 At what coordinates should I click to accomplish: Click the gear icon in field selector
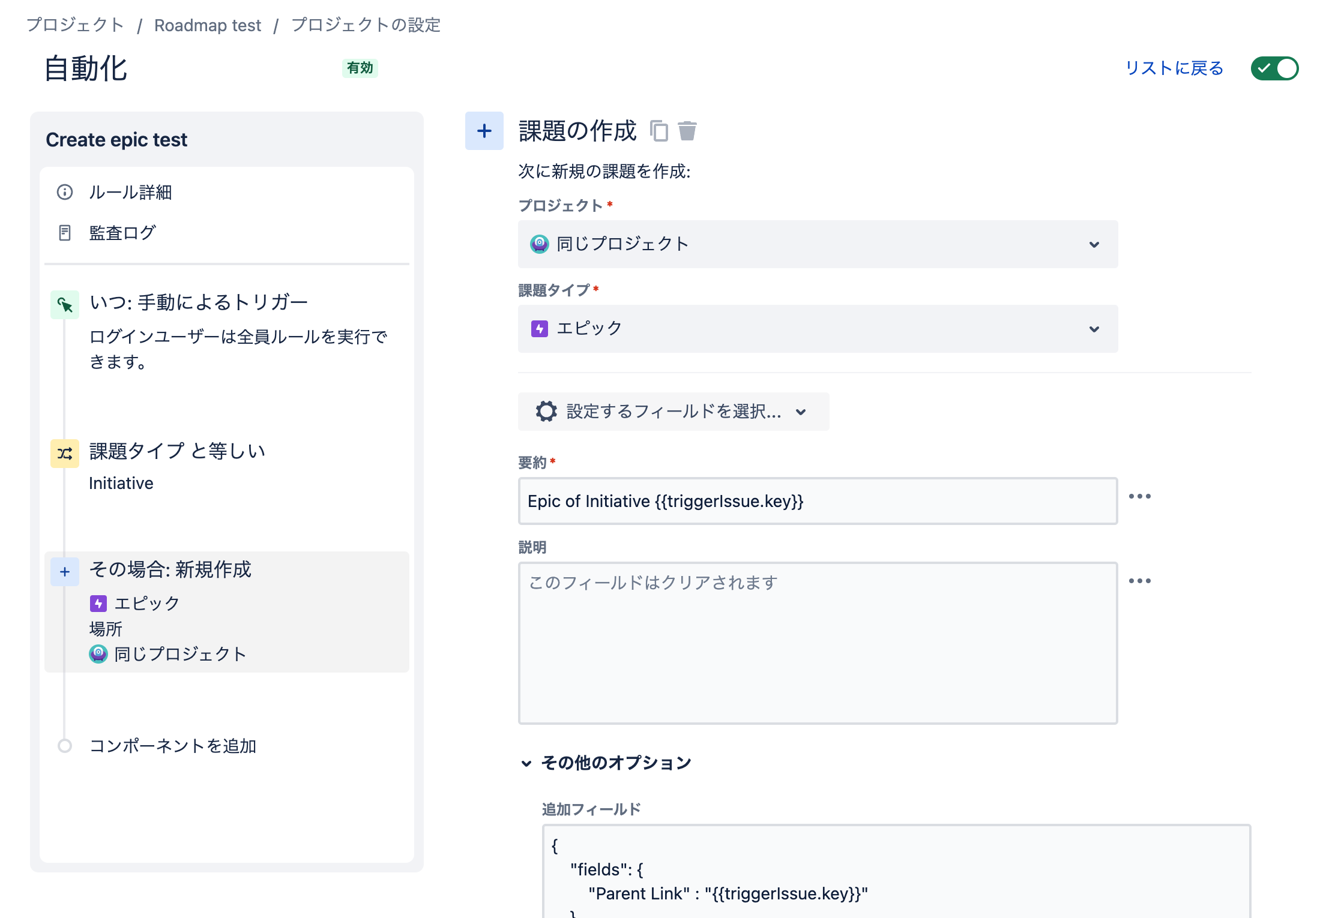(x=546, y=412)
